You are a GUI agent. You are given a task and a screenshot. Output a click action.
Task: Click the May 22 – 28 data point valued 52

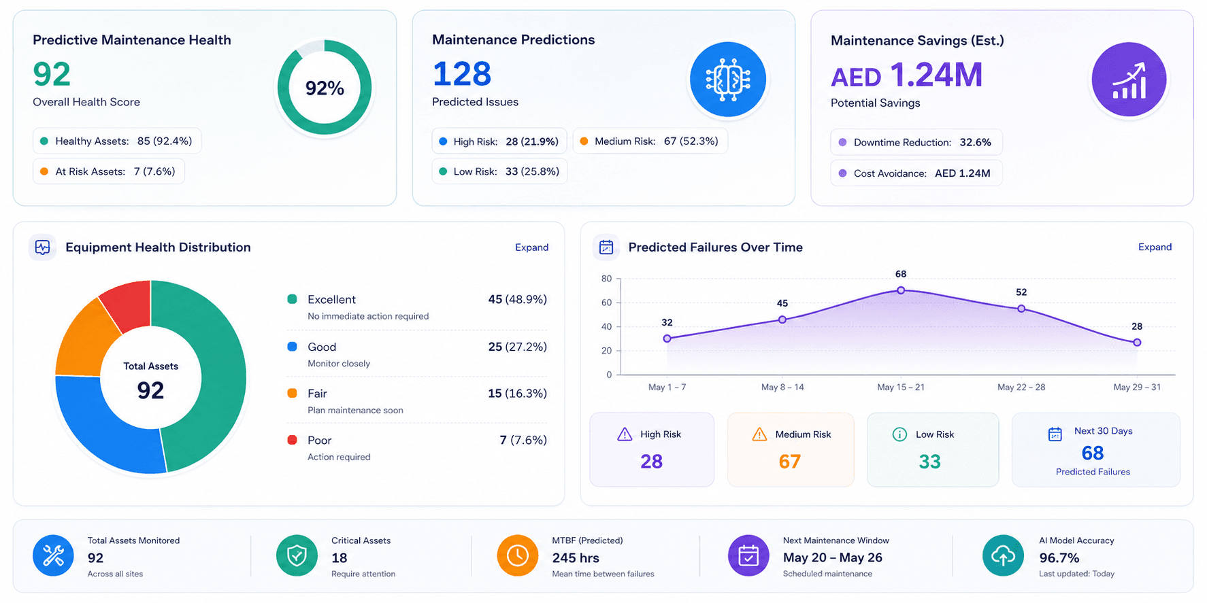click(x=1021, y=309)
